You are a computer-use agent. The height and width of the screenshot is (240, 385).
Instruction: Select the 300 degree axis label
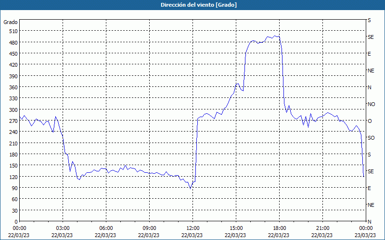[13, 110]
